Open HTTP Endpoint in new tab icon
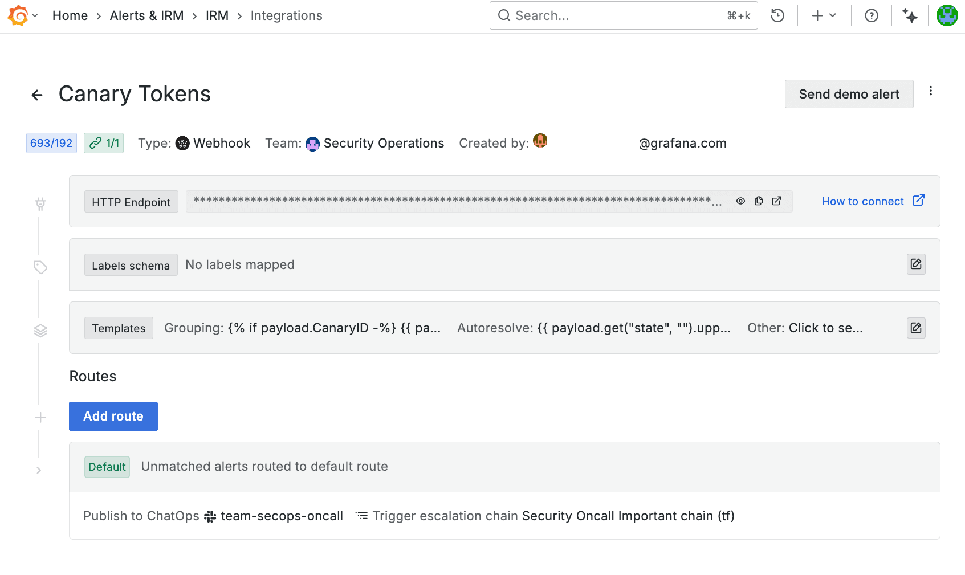The height and width of the screenshot is (575, 965). click(776, 201)
